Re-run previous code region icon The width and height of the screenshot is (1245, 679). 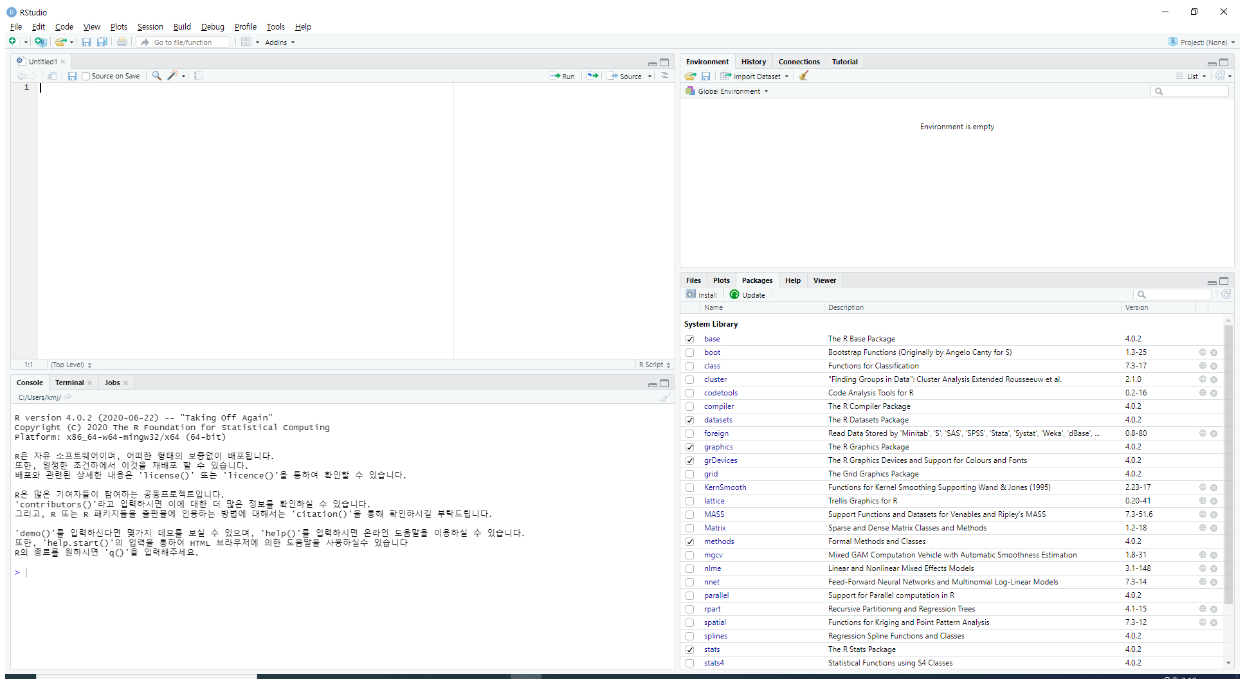(593, 76)
